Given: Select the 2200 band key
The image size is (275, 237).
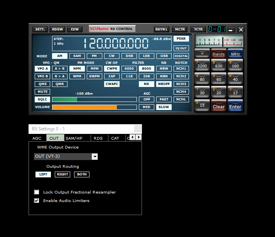Looking at the screenshot, I should tap(202, 65).
